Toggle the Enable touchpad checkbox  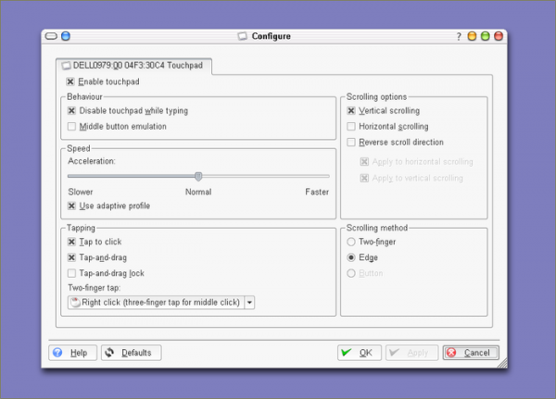point(71,81)
